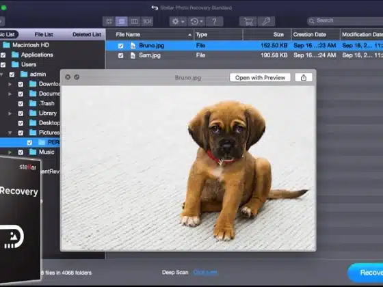Toggle the Users folder checkbox
383x287 pixels.
[3, 65]
